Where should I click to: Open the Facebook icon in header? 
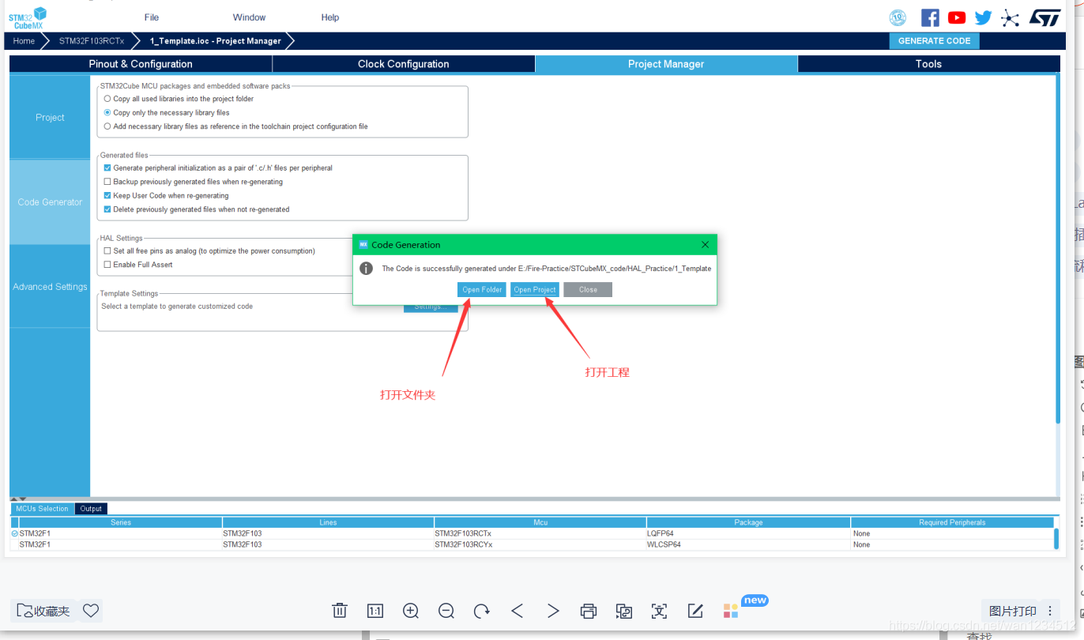tap(930, 17)
